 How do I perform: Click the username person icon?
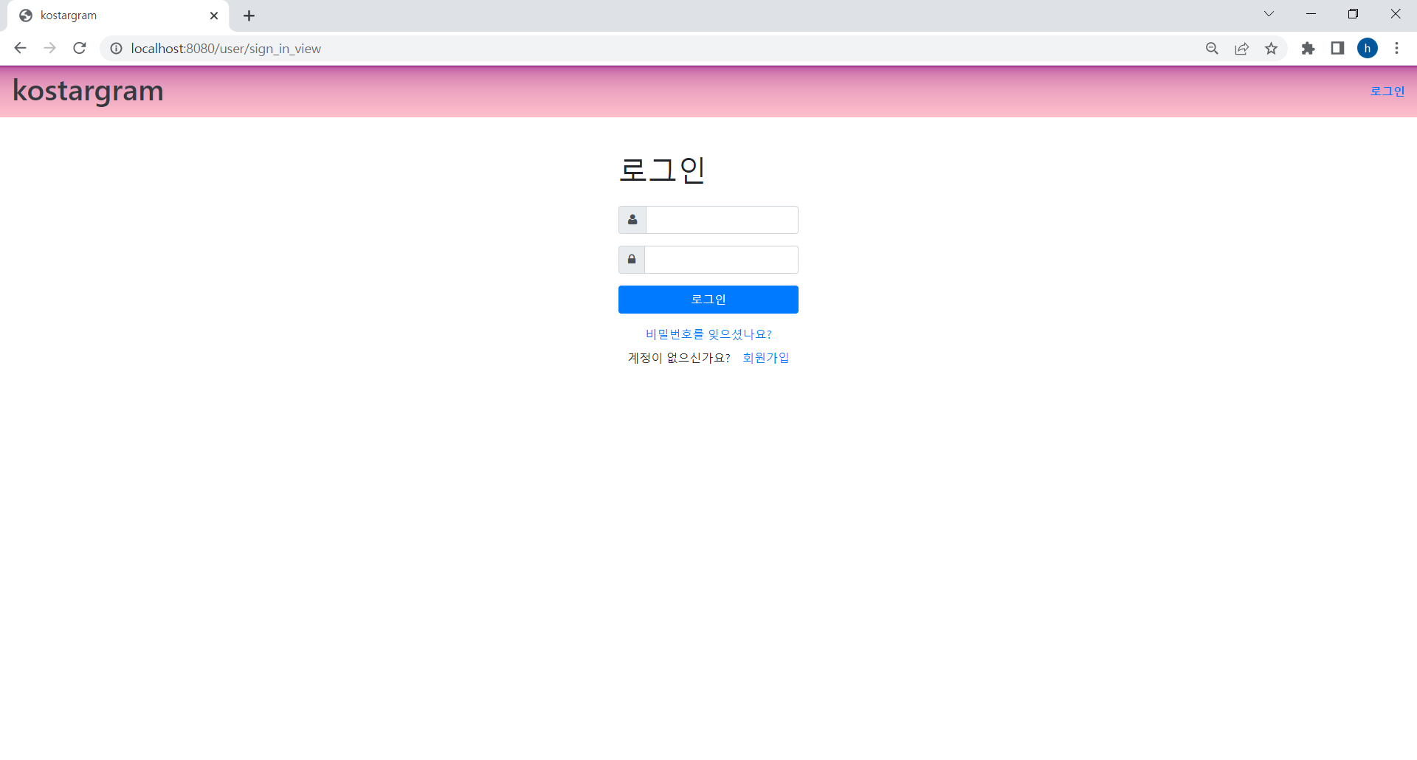click(x=632, y=219)
